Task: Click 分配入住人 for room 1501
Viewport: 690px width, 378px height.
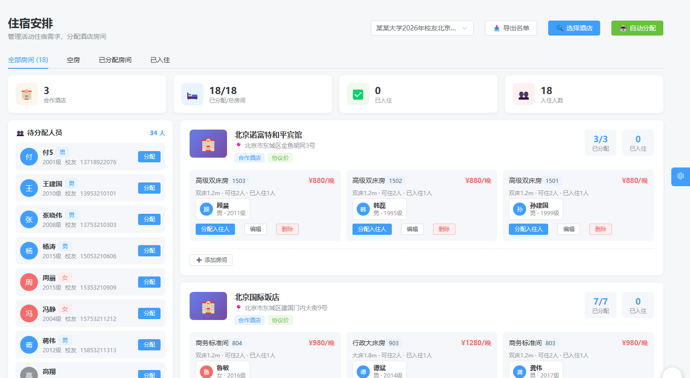Action: coord(529,229)
